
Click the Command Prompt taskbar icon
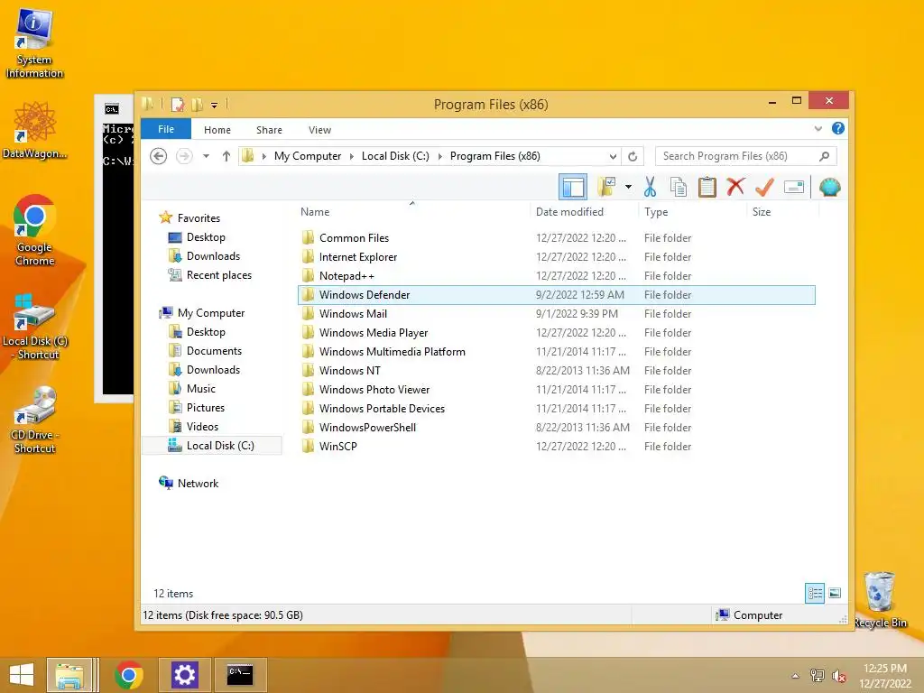coord(240,675)
